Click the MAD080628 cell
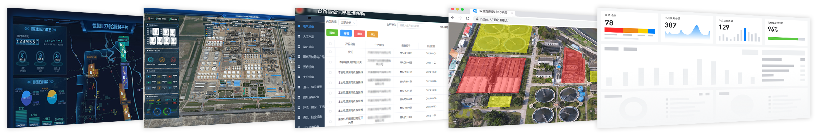 (406, 63)
